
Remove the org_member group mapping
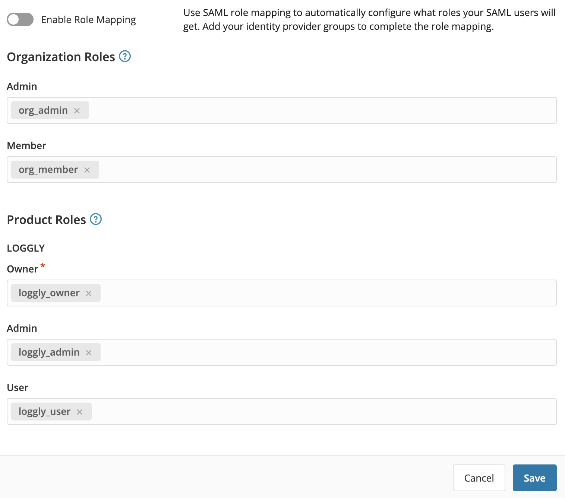87,170
